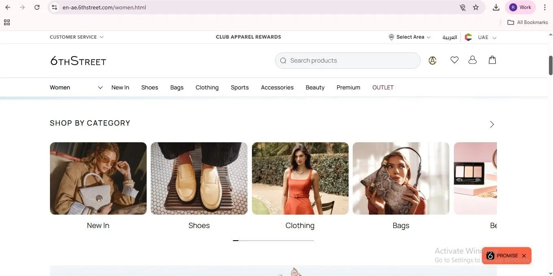The image size is (553, 276).
Task: Click the crossed-out icon beside the bookmark star
Action: [462, 7]
